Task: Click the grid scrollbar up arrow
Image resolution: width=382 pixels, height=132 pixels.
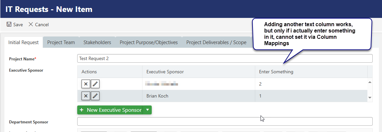Action: [370, 82]
